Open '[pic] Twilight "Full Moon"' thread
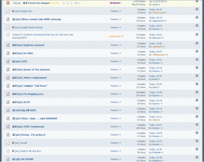204x162 pixels. [x=32, y=86]
